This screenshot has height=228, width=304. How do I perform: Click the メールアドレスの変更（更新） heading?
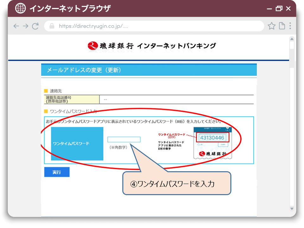coord(84,70)
